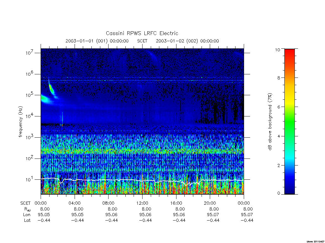Click the "04:00" time axis label

[74, 203]
